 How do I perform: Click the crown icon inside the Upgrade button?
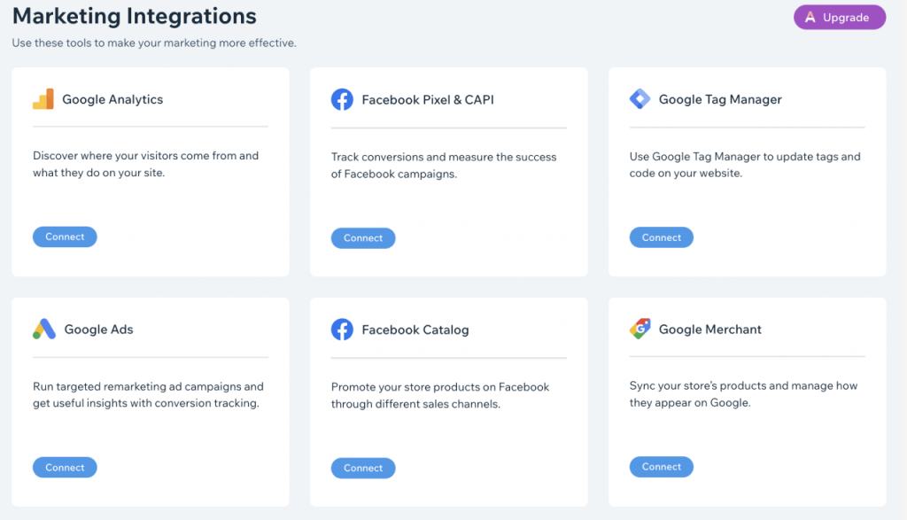pyautogui.click(x=810, y=16)
